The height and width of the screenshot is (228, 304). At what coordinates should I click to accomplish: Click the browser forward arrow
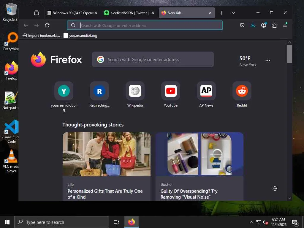(x=37, y=26)
